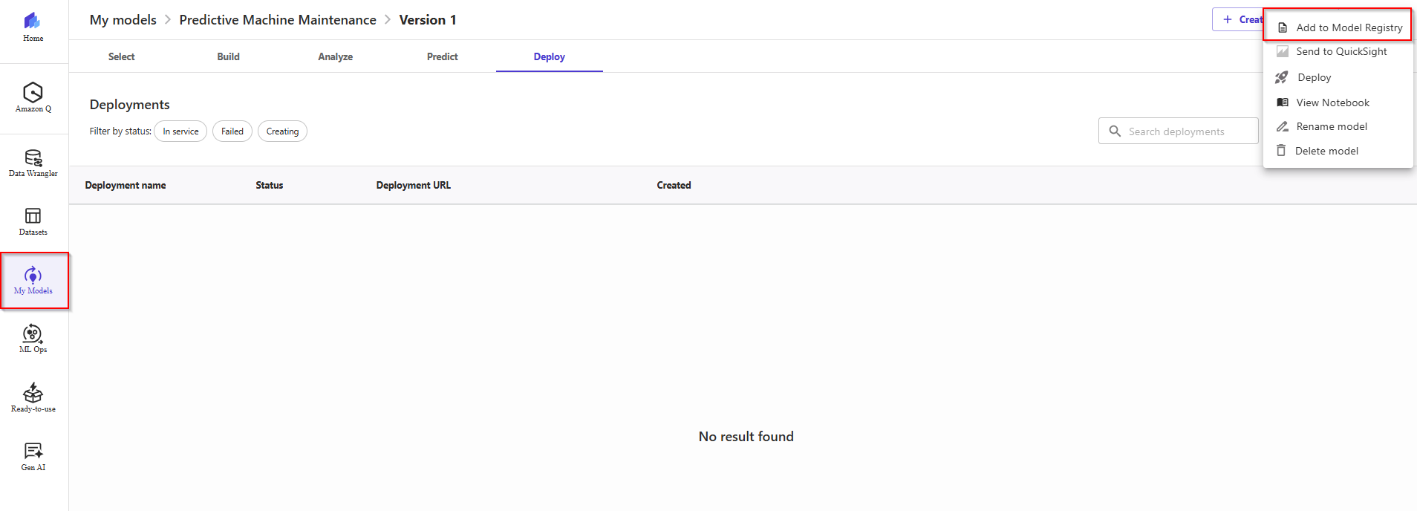Image resolution: width=1417 pixels, height=511 pixels.
Task: Choose View Notebook from the menu
Action: click(1338, 102)
